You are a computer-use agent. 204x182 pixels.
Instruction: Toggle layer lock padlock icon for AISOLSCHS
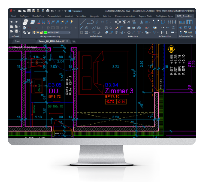[x=42, y=32]
